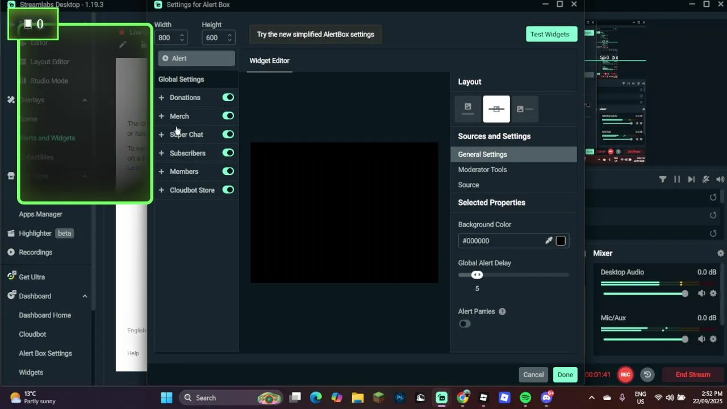Open Photoshop from the taskbar
This screenshot has height=409, width=727.
pyautogui.click(x=400, y=398)
